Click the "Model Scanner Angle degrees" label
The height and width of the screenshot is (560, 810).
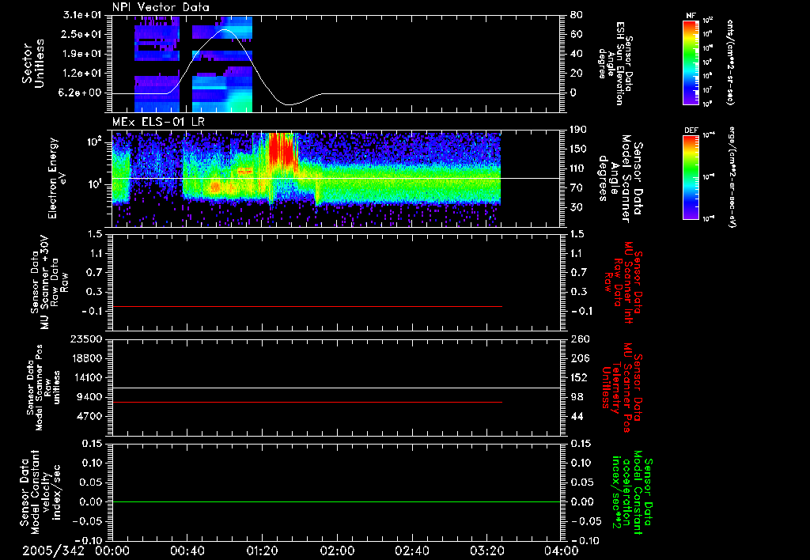click(620, 176)
